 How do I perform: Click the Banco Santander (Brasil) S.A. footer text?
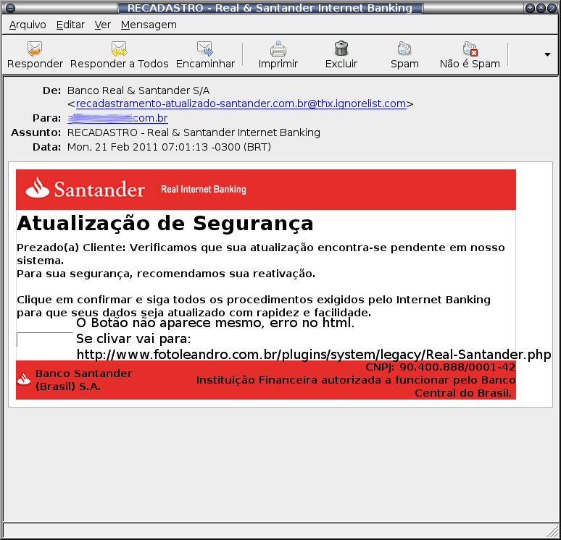click(x=84, y=380)
